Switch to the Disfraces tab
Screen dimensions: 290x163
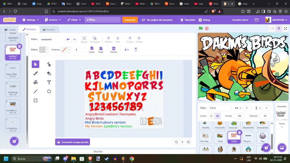coord(29,29)
